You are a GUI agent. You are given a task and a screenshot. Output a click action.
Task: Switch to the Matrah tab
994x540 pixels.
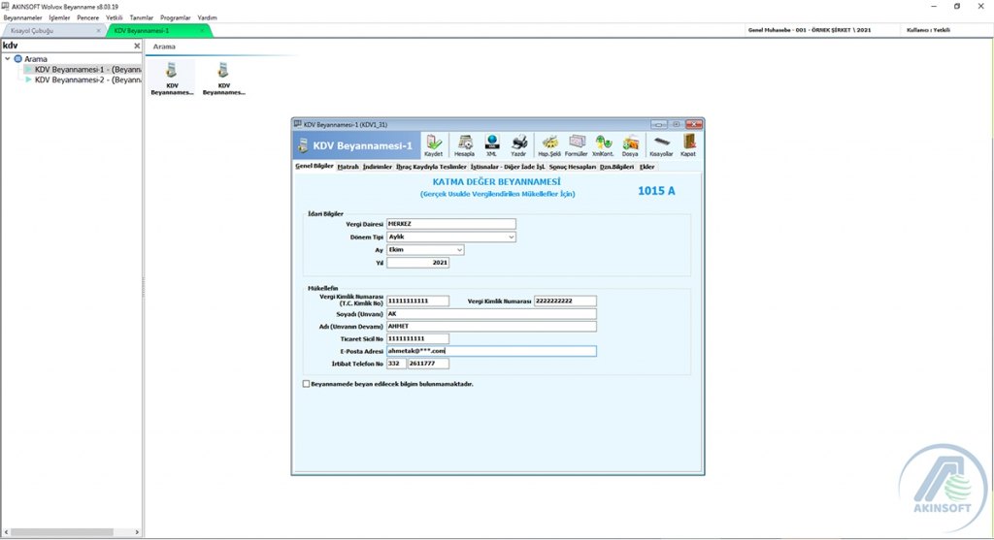tap(348, 167)
